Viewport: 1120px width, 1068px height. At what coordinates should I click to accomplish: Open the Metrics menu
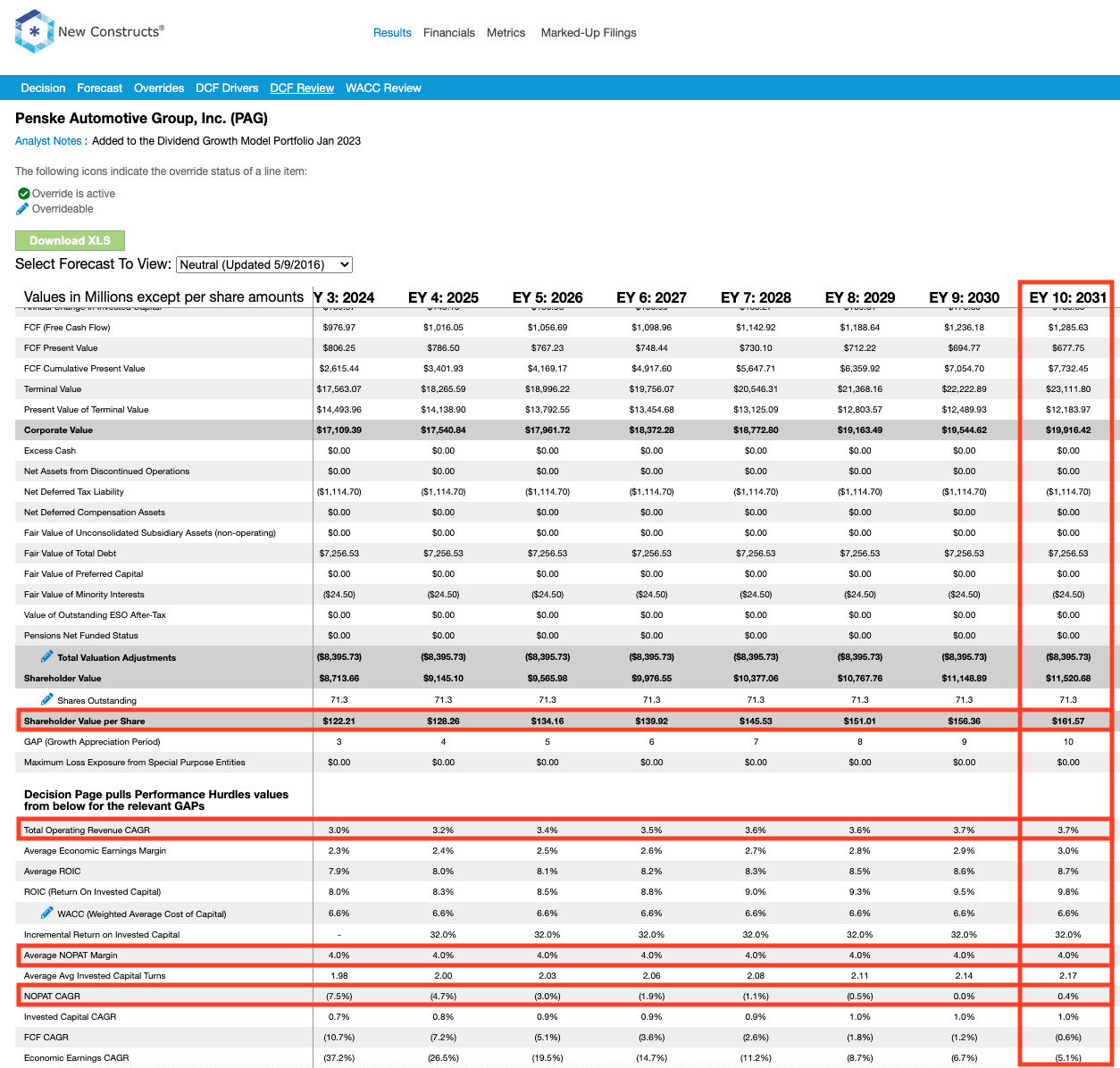pyautogui.click(x=506, y=33)
